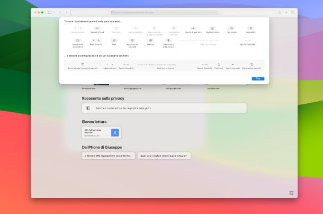
Task: Open the start page customization sliders icon
Action: click(x=291, y=193)
